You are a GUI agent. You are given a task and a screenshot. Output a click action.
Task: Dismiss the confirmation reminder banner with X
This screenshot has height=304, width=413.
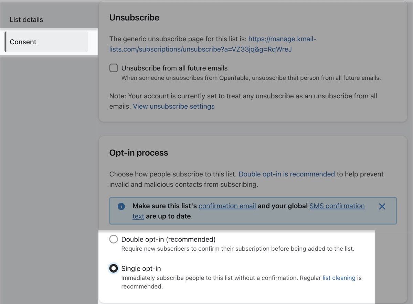click(x=382, y=206)
